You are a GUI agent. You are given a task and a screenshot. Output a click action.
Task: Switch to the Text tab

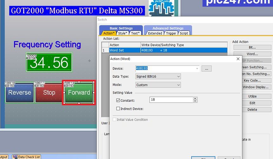click(x=135, y=33)
